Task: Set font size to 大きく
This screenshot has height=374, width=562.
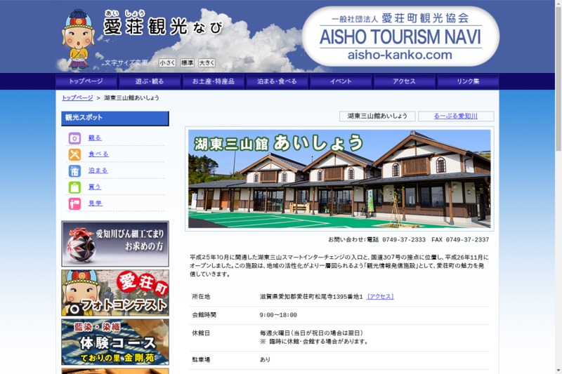Action: [207, 63]
